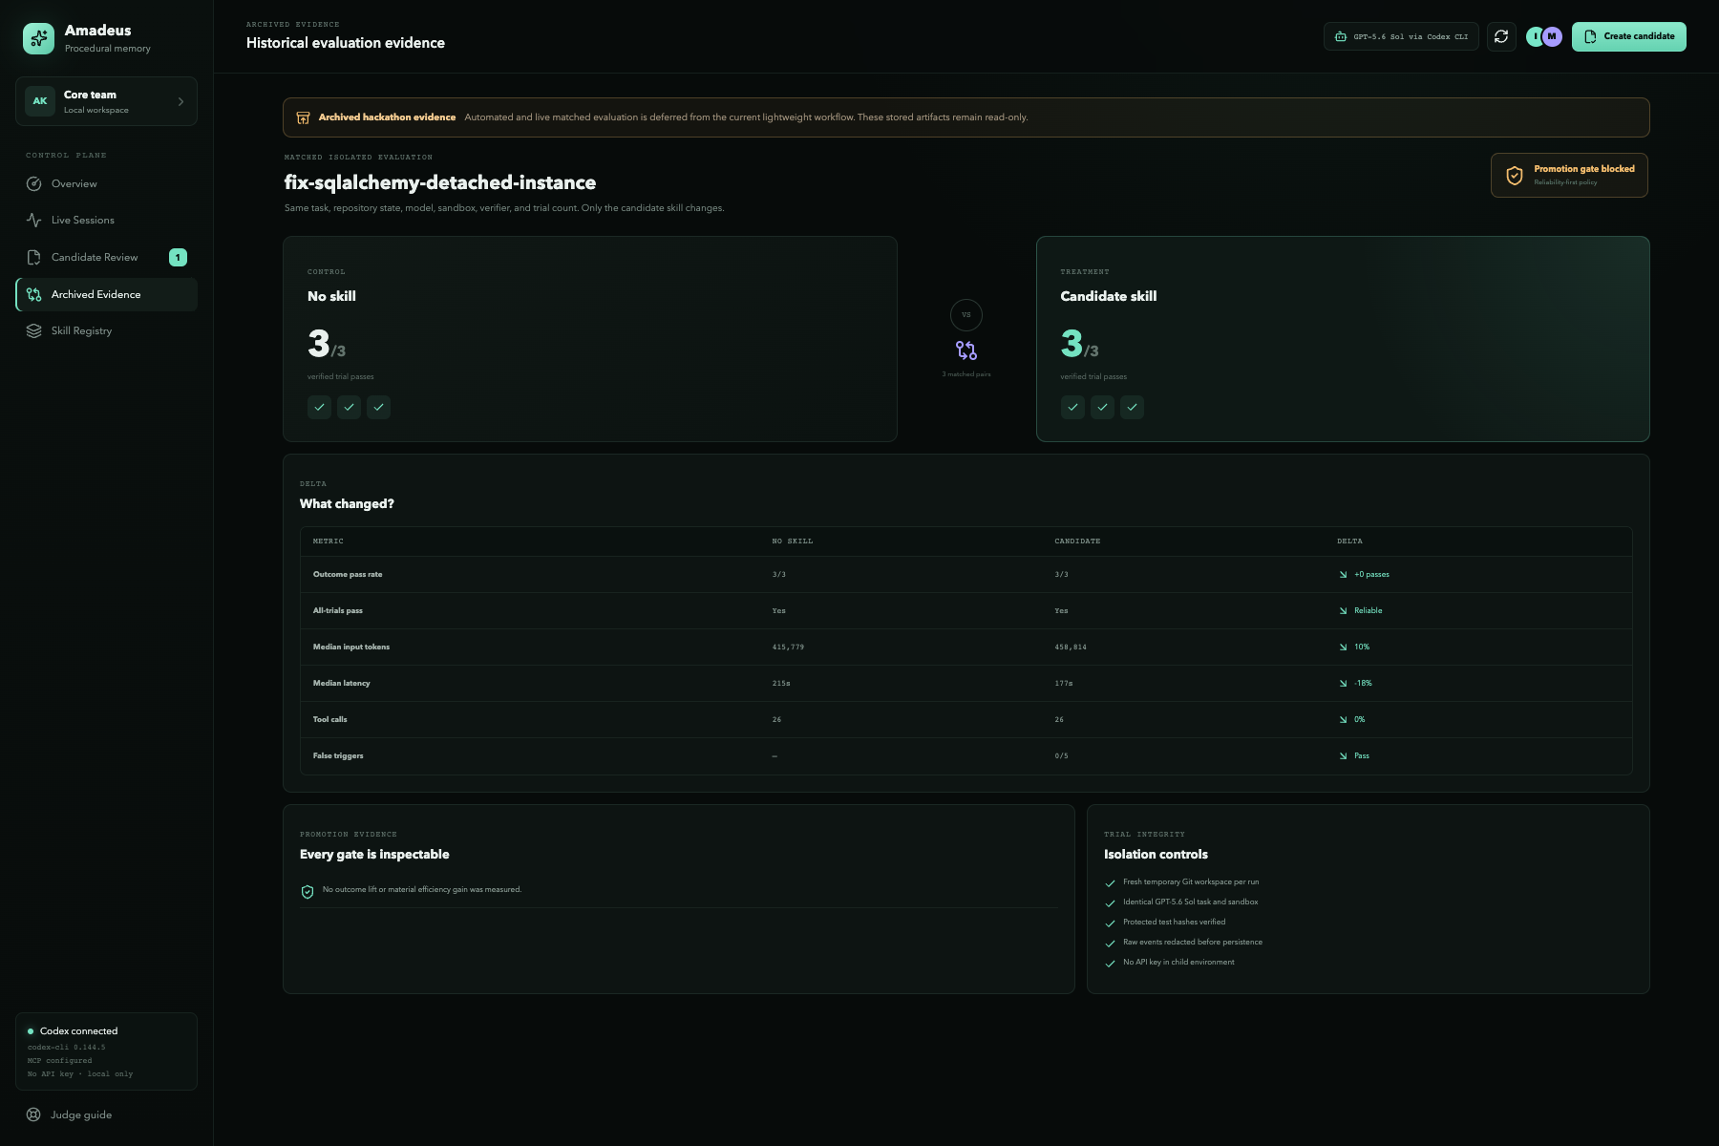This screenshot has width=1719, height=1146.
Task: Click the Median input tokens row label
Action: [351, 647]
